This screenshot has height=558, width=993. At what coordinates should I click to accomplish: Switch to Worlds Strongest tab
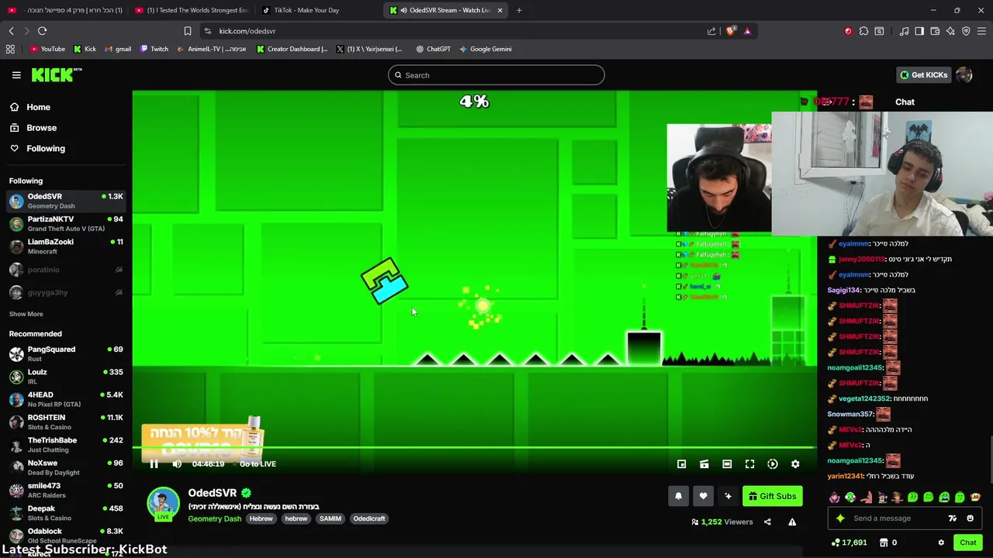(x=192, y=10)
